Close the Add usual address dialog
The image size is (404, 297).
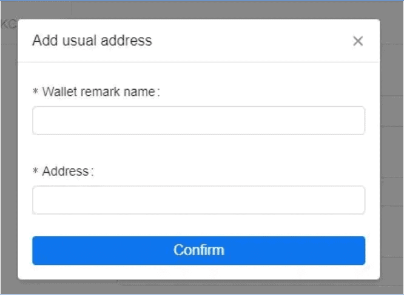coord(358,41)
